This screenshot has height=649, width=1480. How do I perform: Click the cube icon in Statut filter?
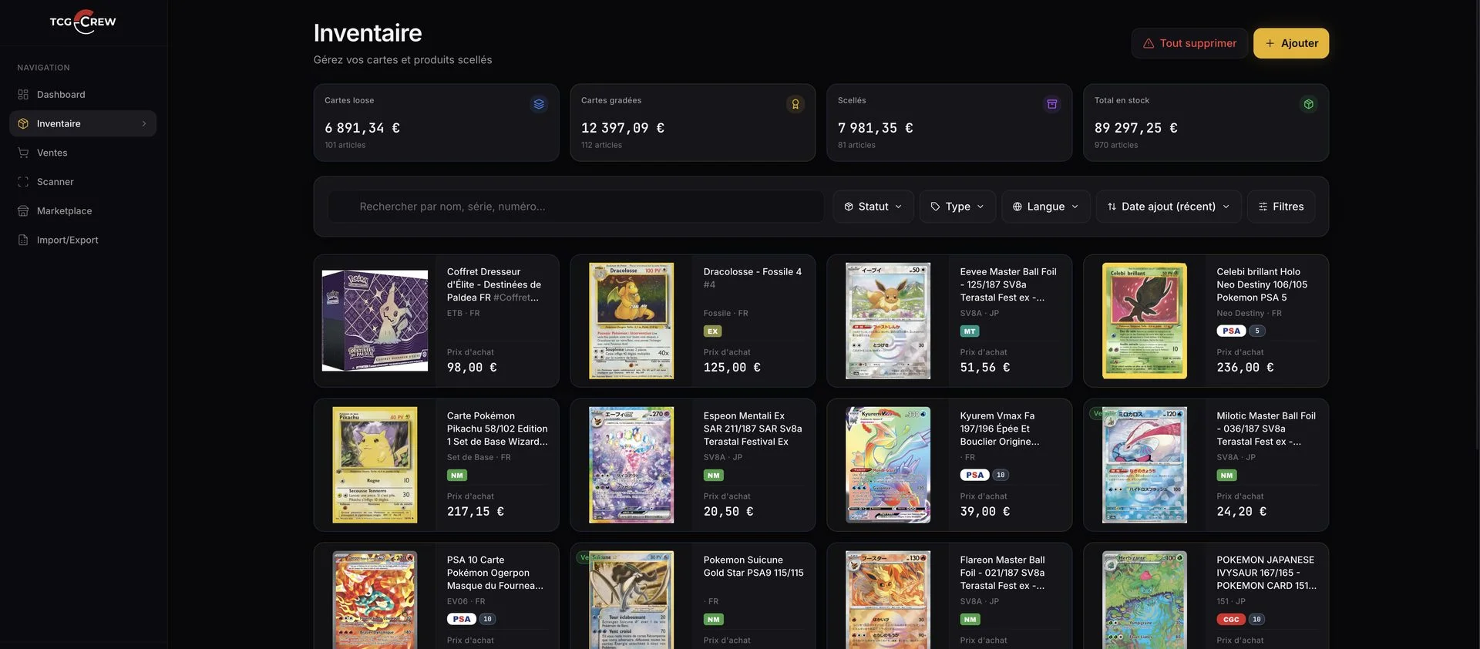point(849,207)
